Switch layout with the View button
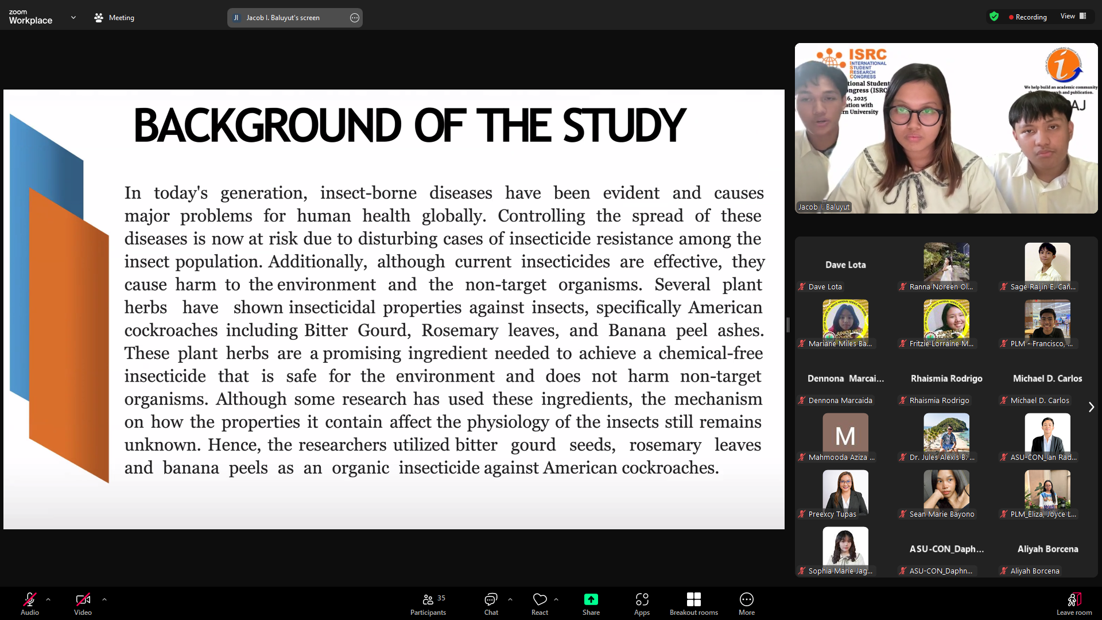The width and height of the screenshot is (1102, 620). tap(1073, 16)
